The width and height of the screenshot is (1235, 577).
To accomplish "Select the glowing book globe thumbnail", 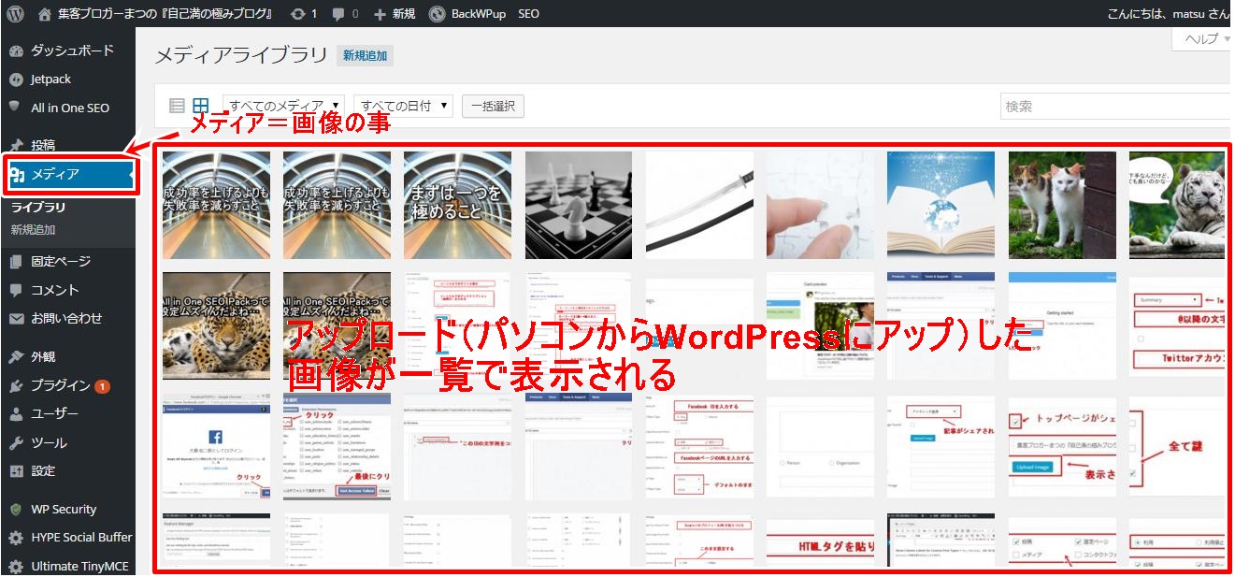I will click(x=941, y=205).
